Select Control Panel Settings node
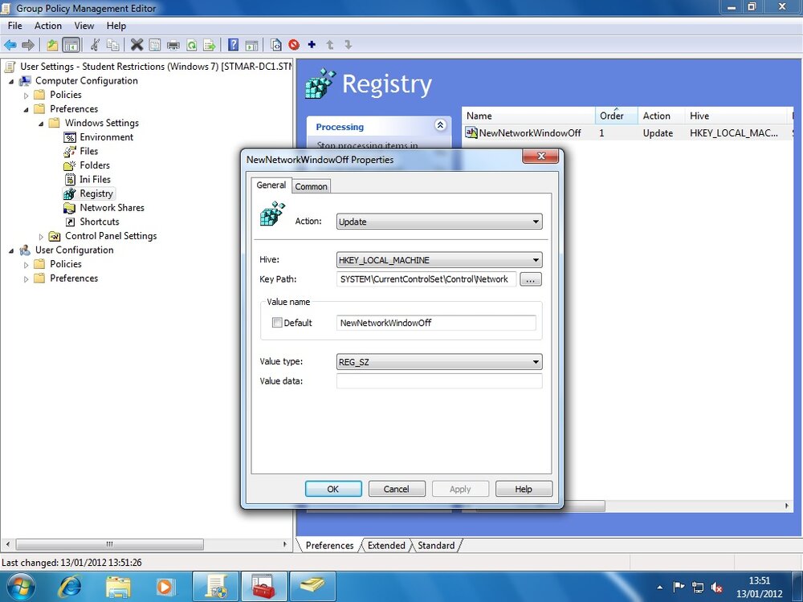The height and width of the screenshot is (602, 803). tap(111, 236)
